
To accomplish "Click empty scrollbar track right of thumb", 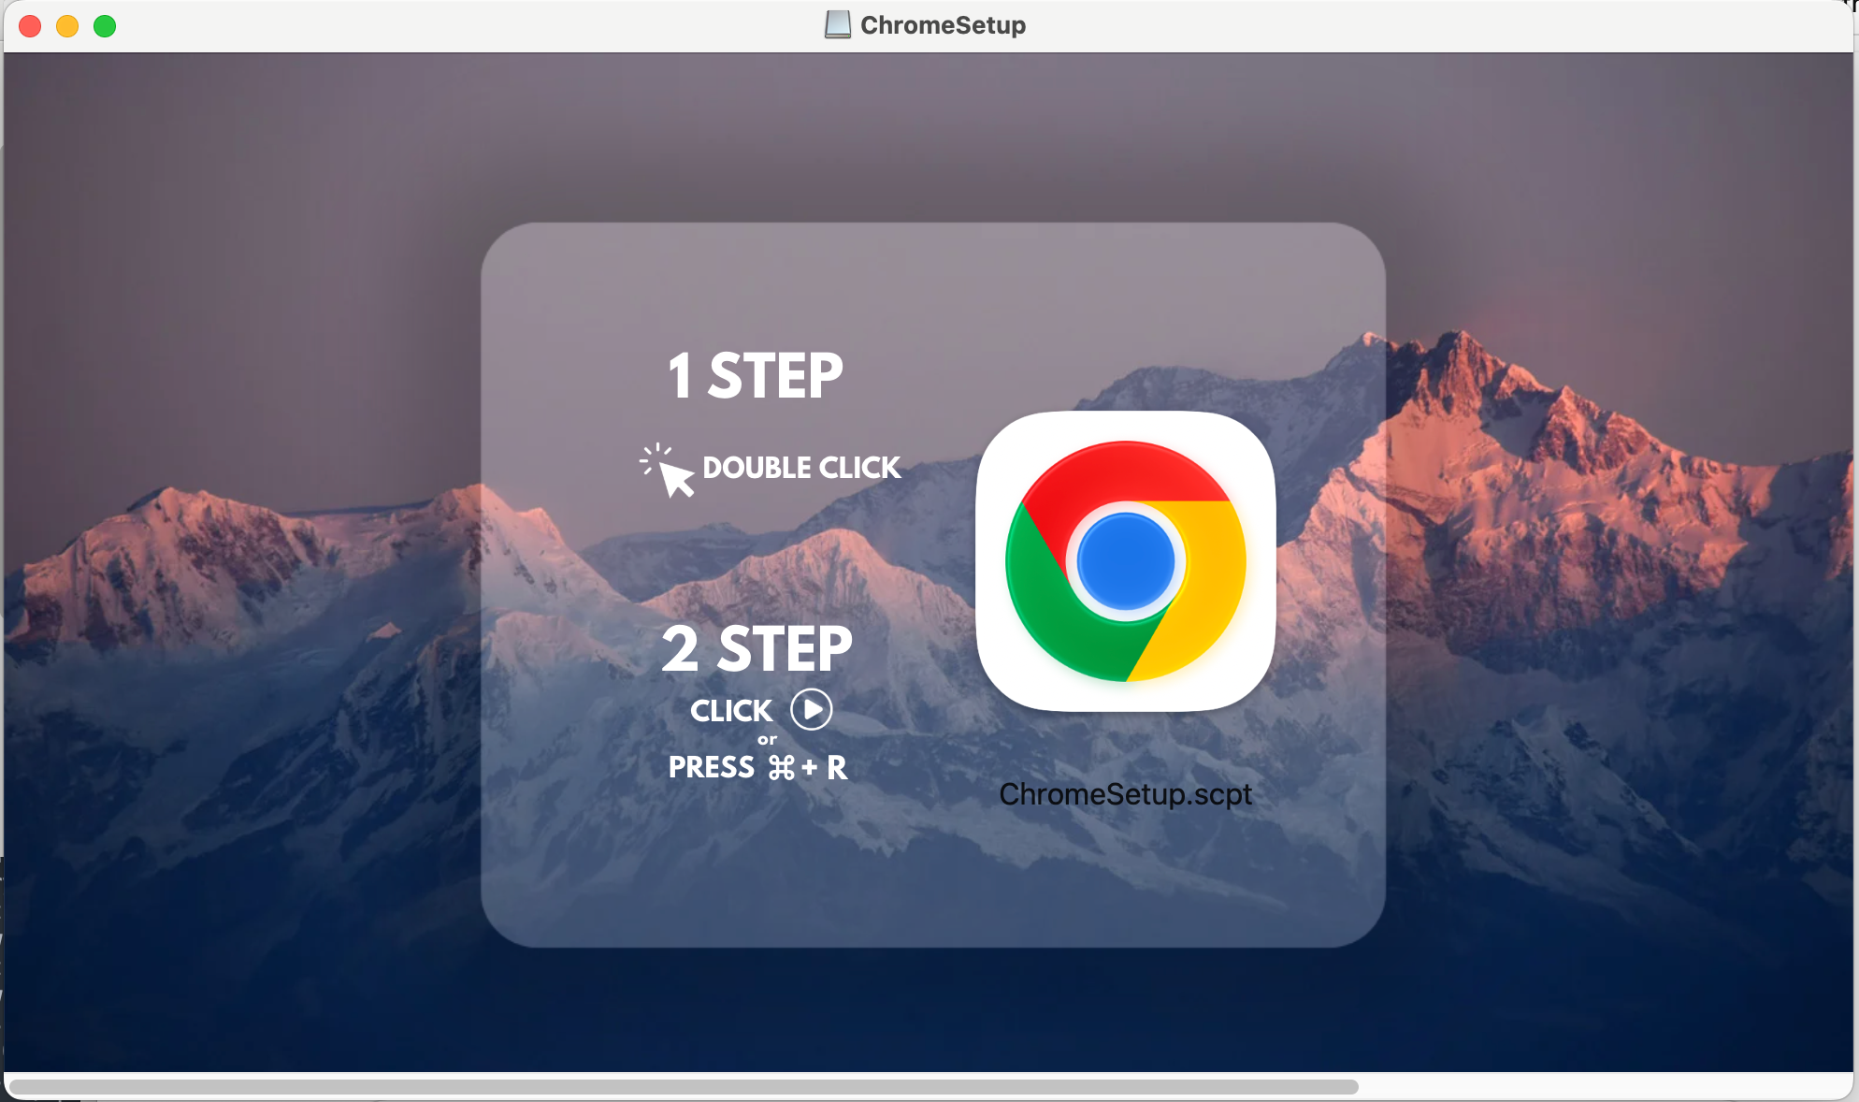I will click(1599, 1087).
